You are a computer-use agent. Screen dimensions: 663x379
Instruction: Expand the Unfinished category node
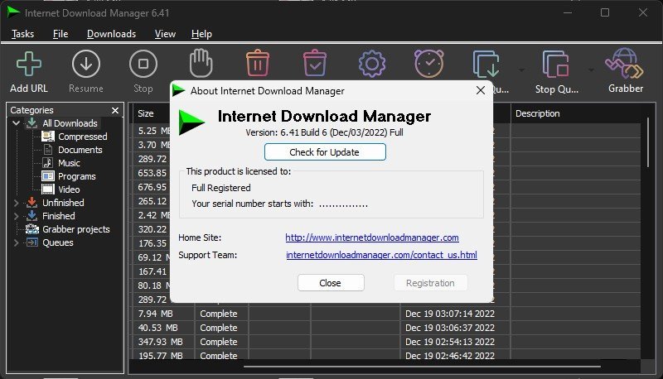[17, 203]
